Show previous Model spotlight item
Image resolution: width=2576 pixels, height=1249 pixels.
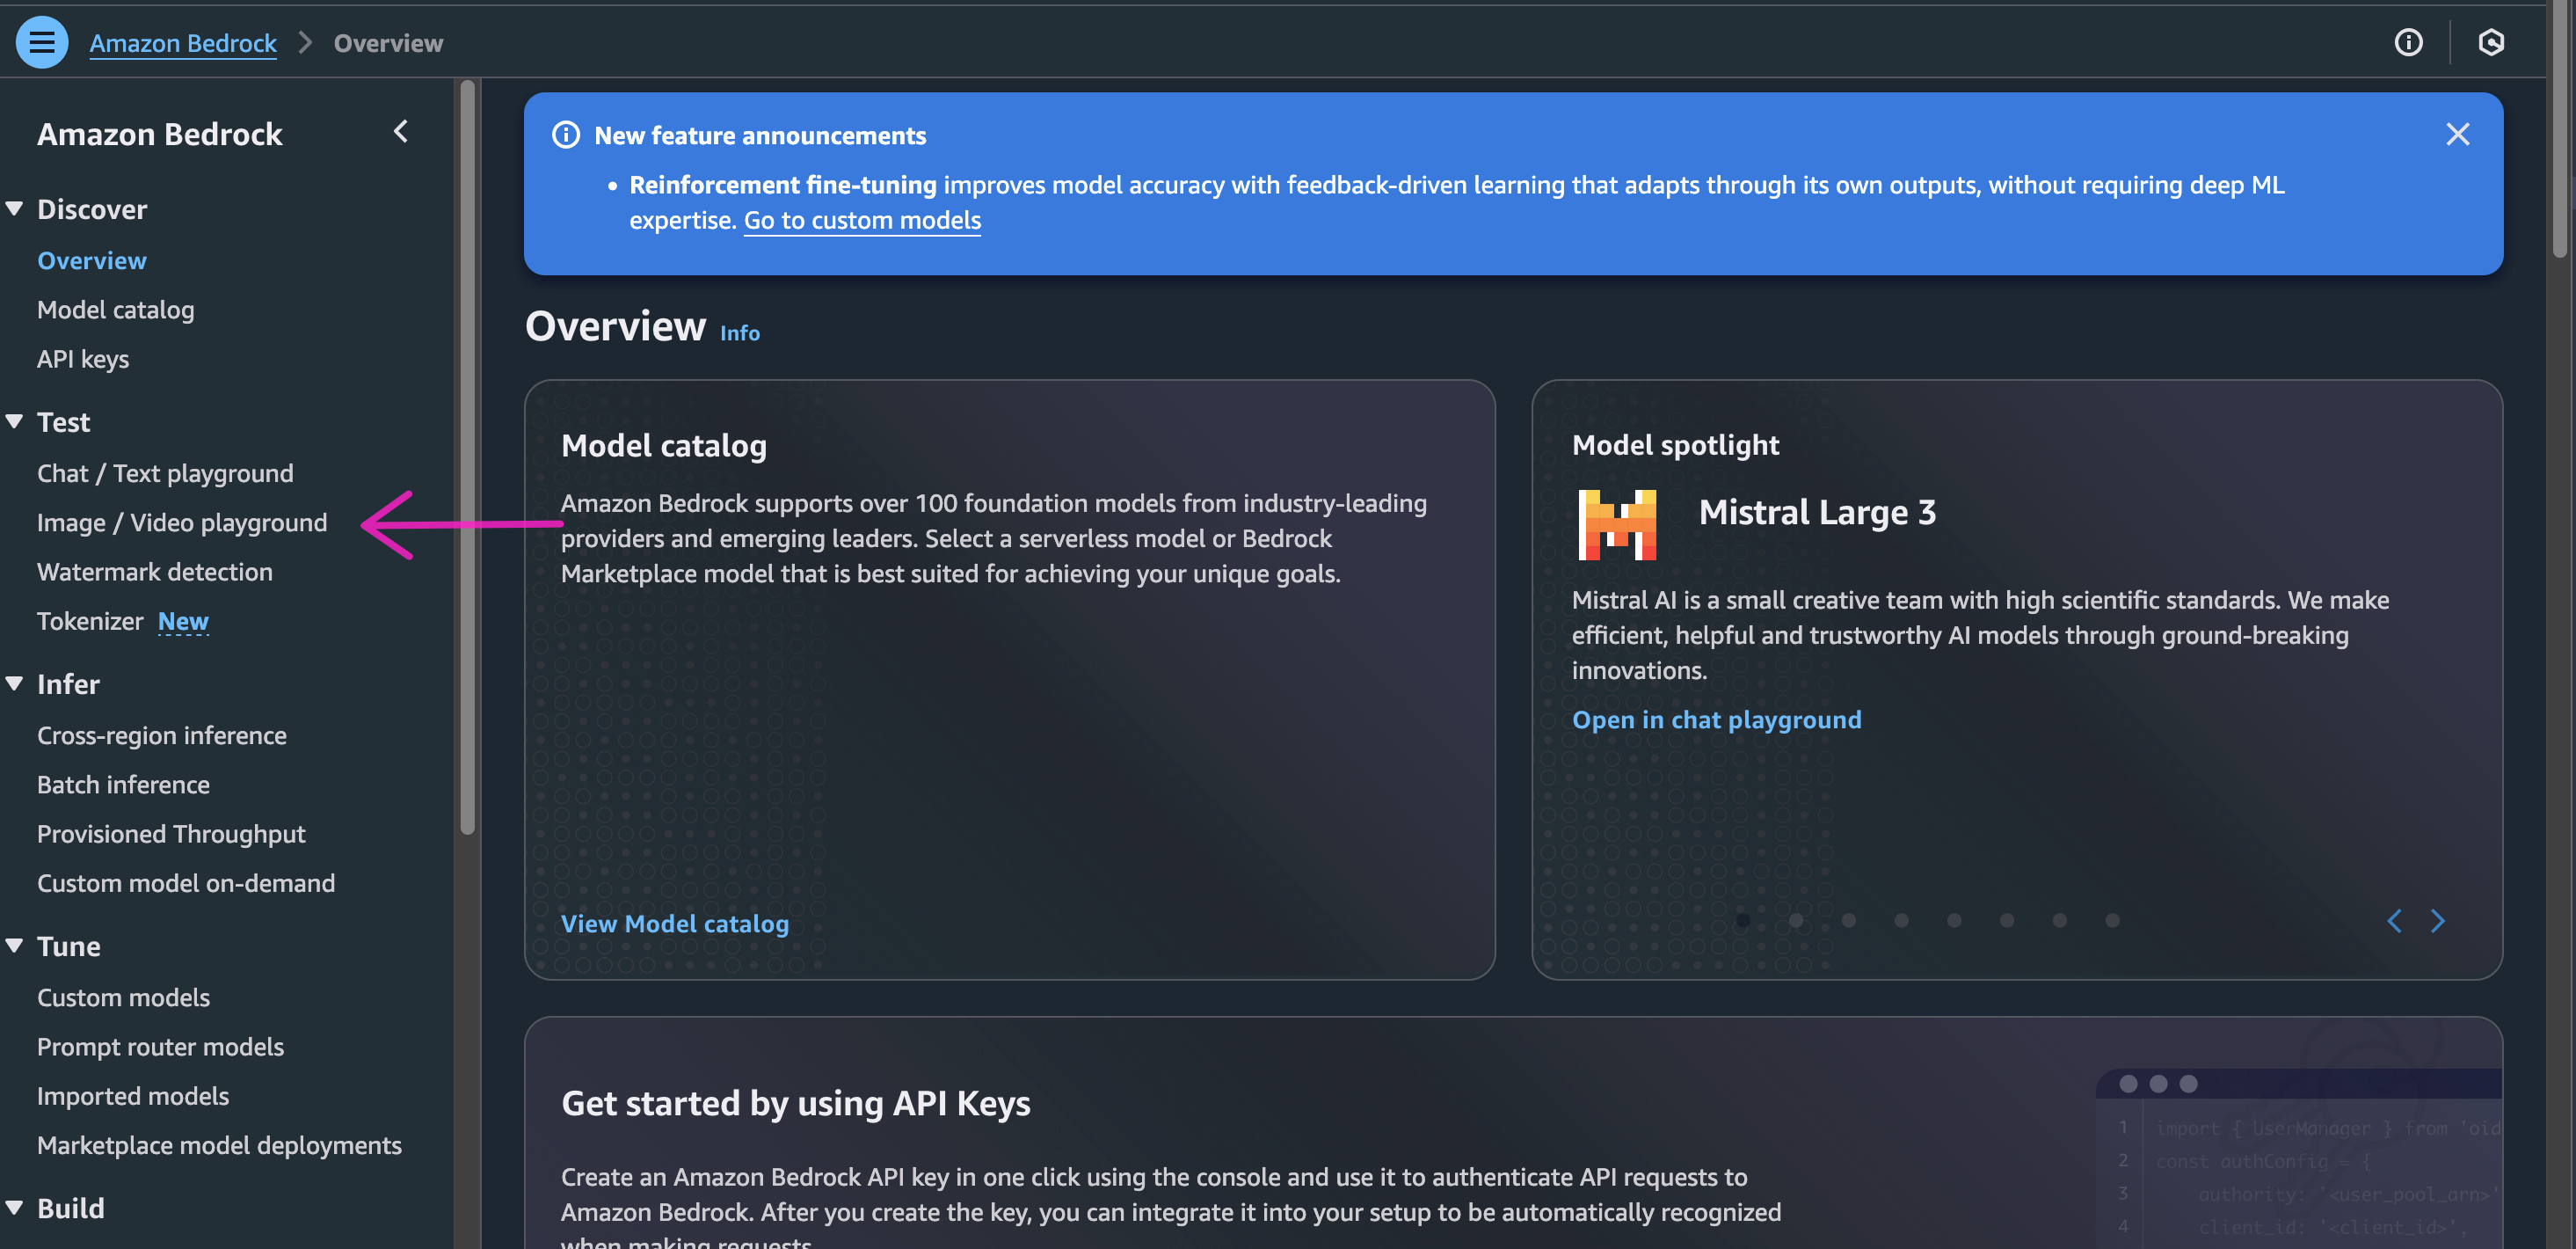point(2394,921)
